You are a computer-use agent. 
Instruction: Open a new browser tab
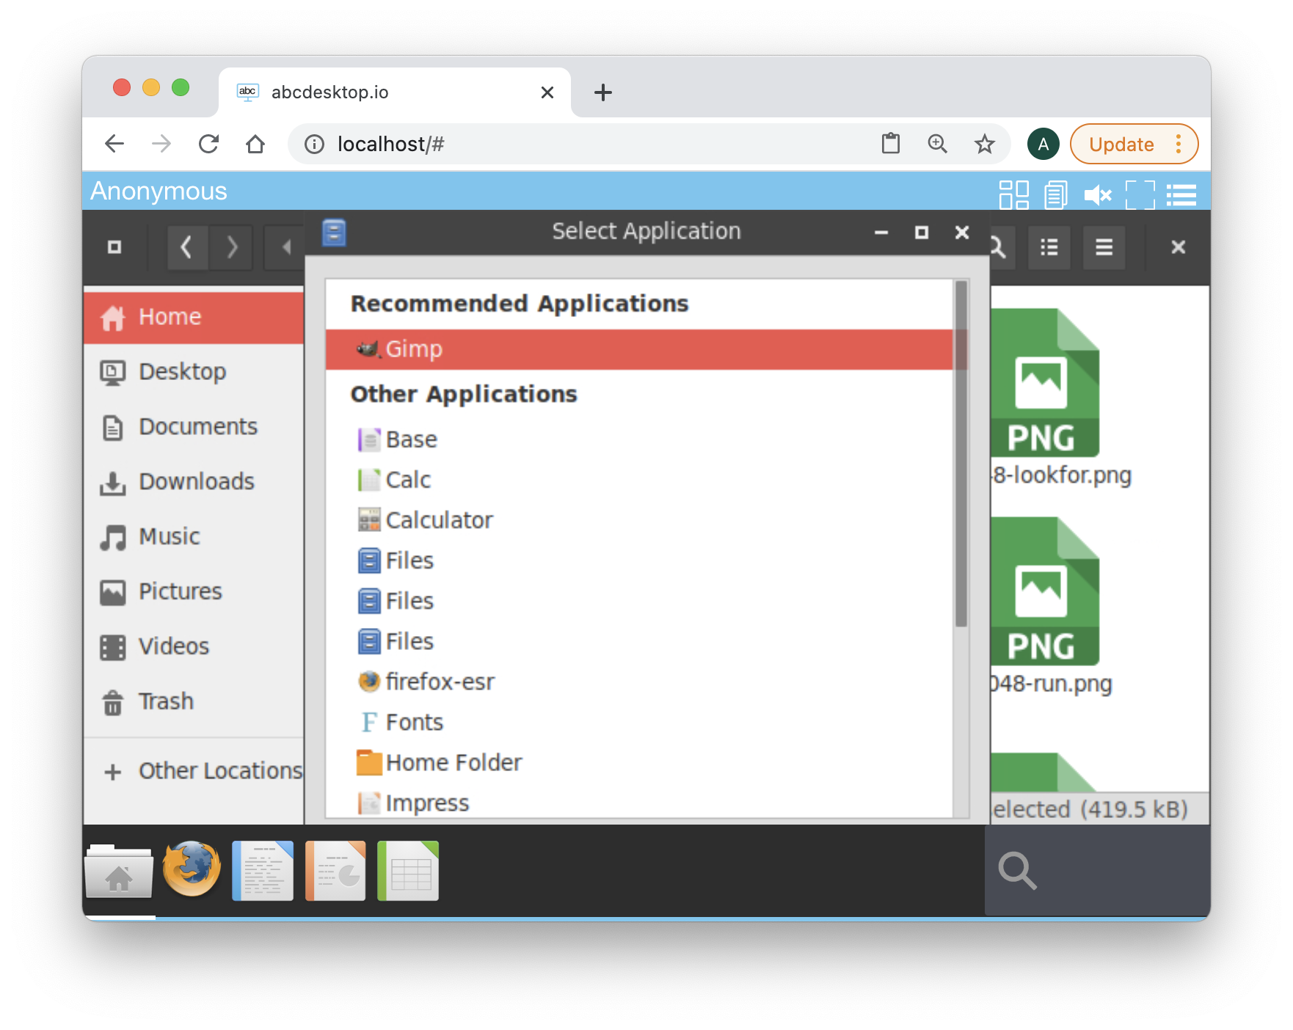(x=603, y=92)
